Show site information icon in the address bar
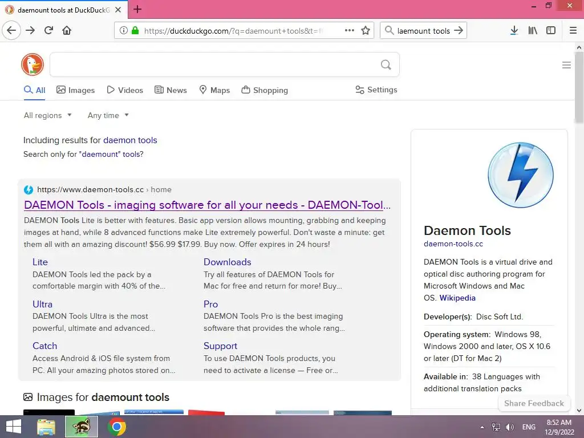Image resolution: width=584 pixels, height=438 pixels. 124,31
